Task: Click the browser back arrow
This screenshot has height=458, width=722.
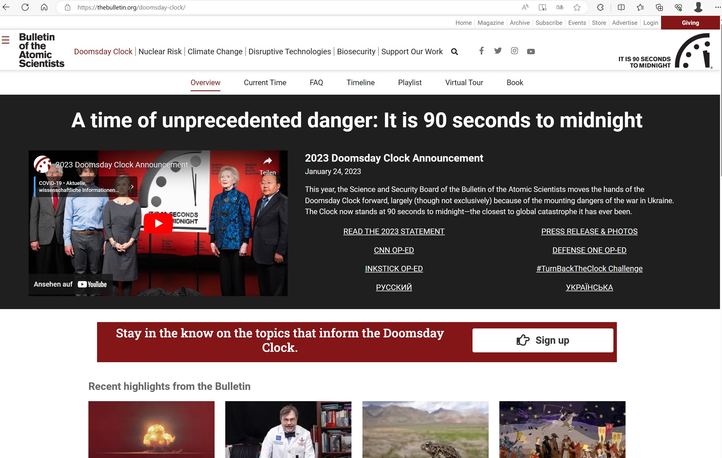Action: point(6,7)
